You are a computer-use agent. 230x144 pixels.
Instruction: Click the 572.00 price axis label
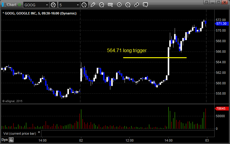[221, 20]
